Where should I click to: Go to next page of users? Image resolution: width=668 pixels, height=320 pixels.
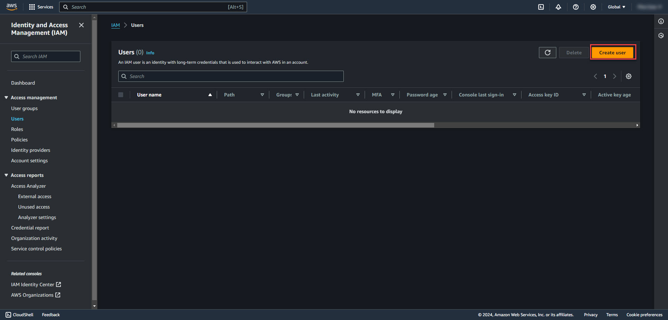(x=615, y=76)
